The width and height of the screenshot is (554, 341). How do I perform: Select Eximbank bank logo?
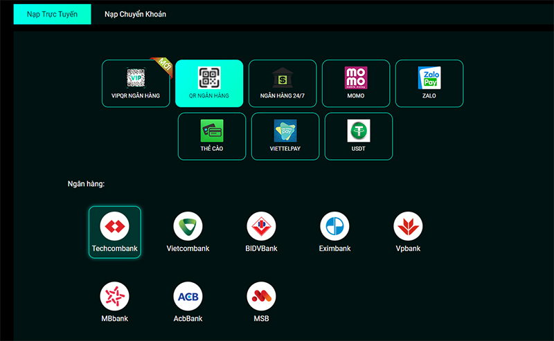(x=334, y=226)
